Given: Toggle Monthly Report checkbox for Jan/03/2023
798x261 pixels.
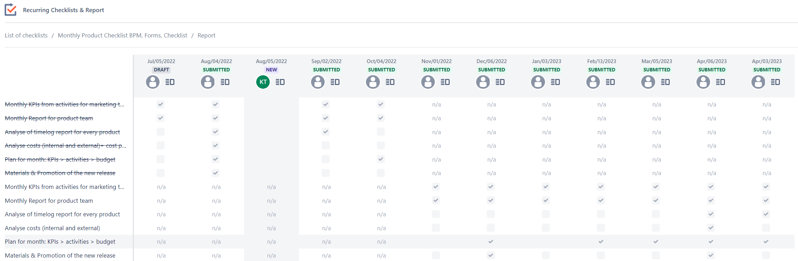Looking at the screenshot, I should pos(546,200).
